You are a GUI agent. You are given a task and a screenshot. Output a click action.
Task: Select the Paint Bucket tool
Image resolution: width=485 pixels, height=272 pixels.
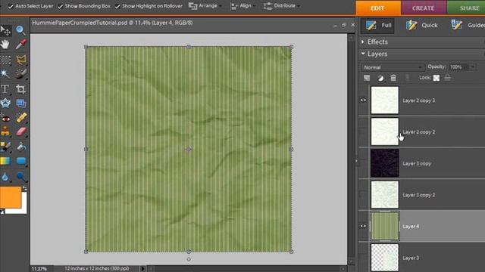pyautogui.click(x=20, y=147)
